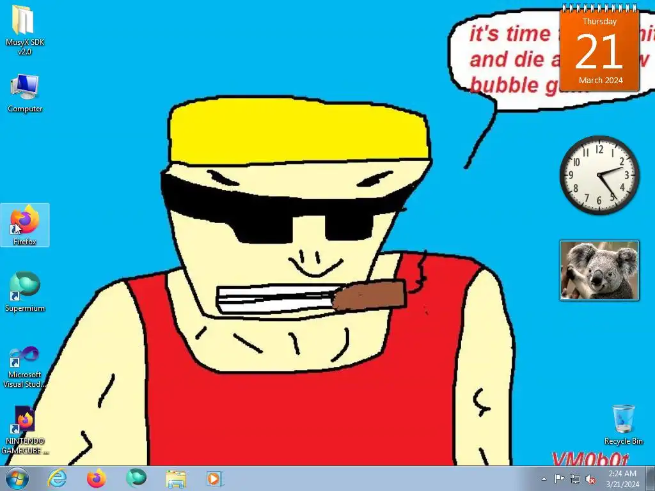Viewport: 655px width, 491px height.
Task: Launch Supermium from the taskbar
Action: coord(136,478)
